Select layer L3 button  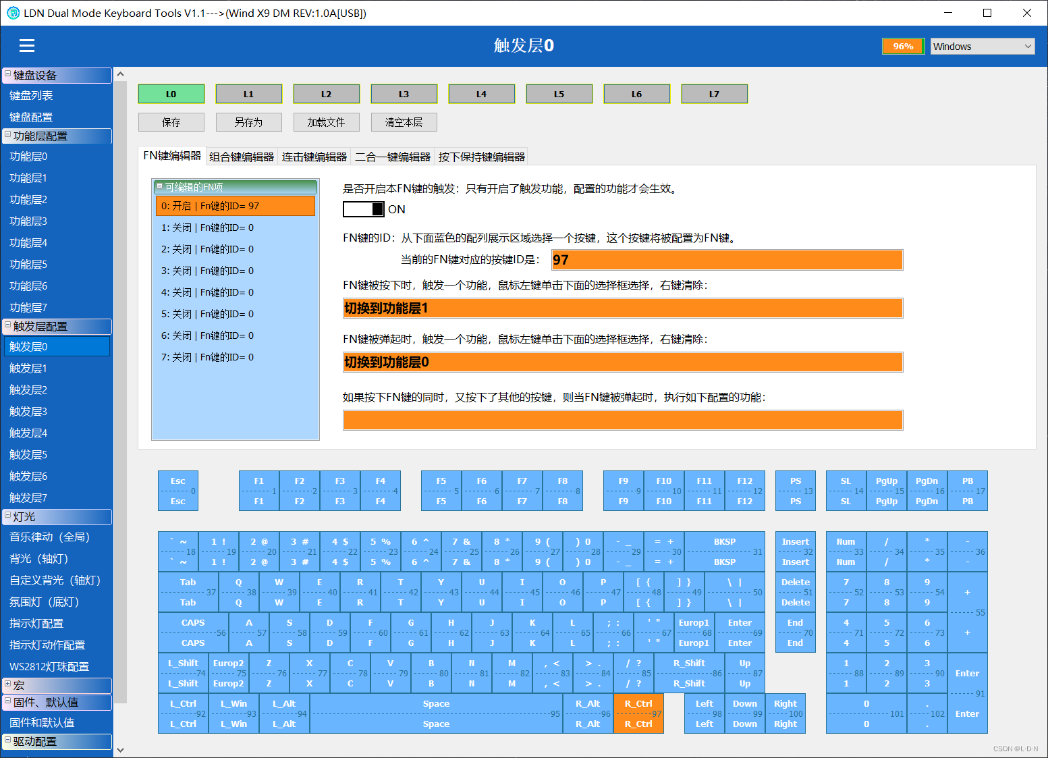click(404, 94)
